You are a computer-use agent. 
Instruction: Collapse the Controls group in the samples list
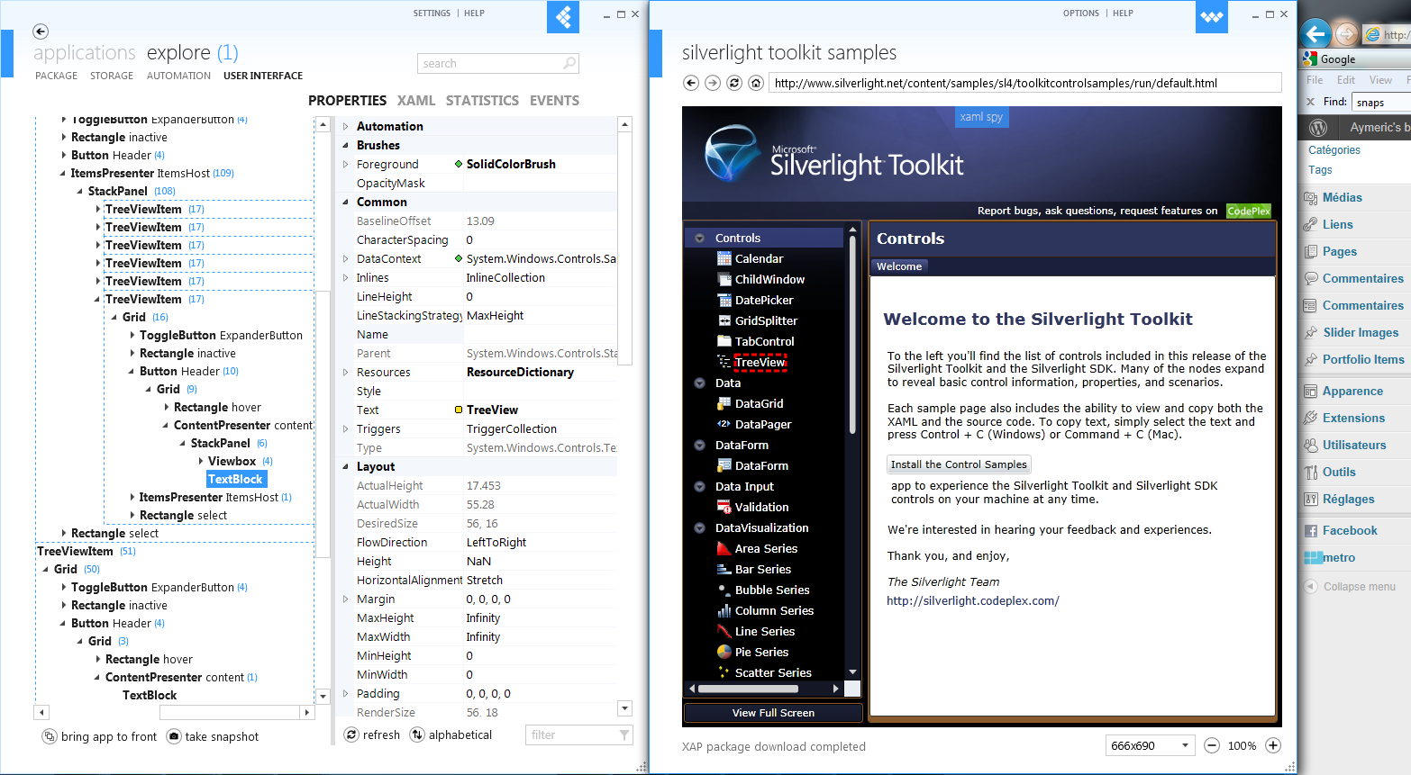[699, 239]
